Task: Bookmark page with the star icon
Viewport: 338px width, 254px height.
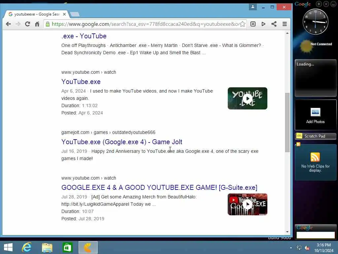Action: click(x=243, y=24)
